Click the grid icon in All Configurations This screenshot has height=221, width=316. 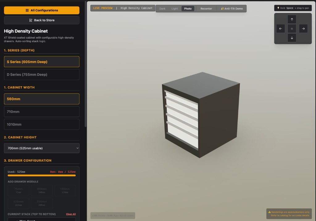27,10
